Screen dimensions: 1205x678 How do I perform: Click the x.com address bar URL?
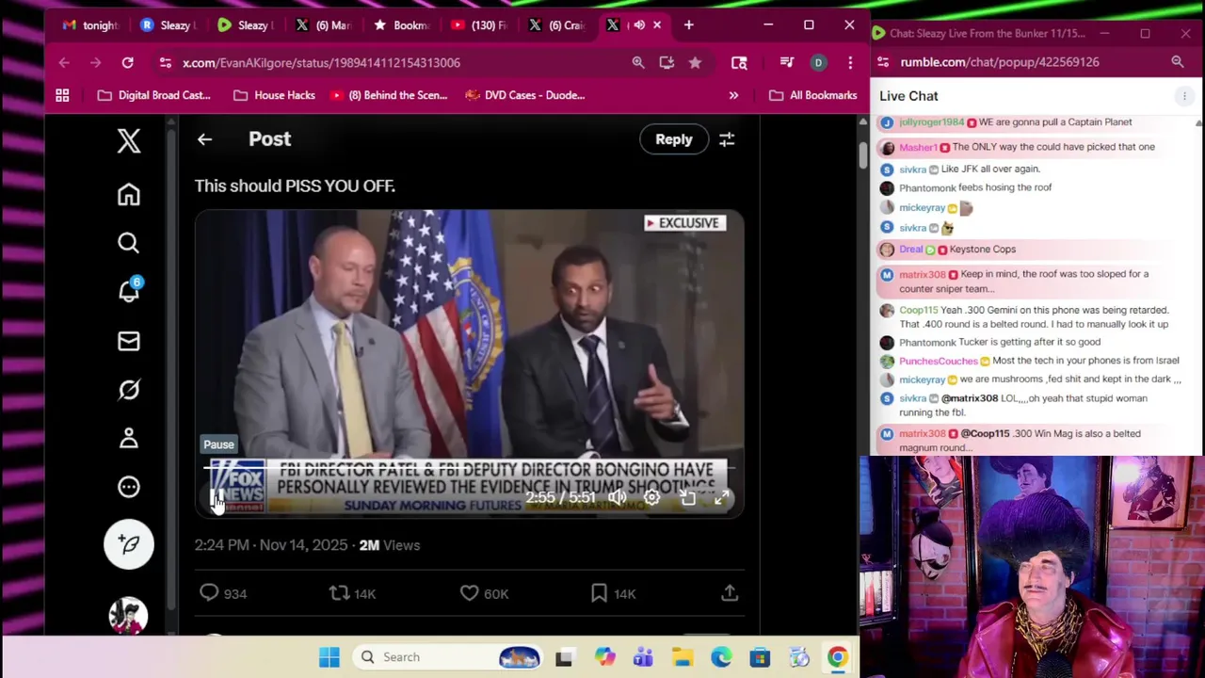click(x=321, y=62)
